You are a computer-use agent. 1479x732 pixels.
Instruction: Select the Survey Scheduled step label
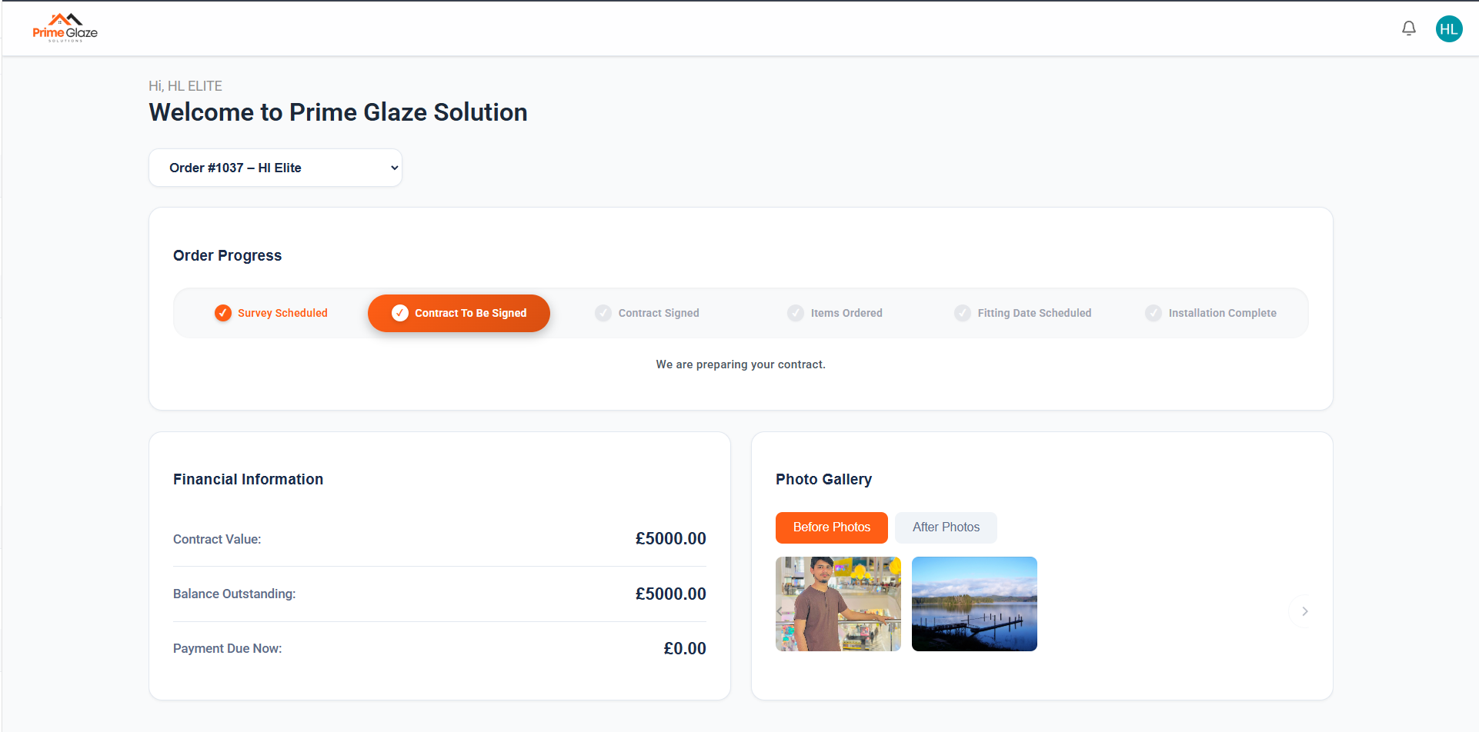tap(282, 313)
